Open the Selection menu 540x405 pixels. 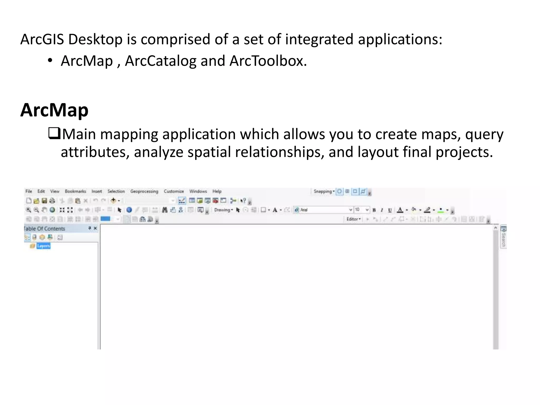tap(116, 191)
